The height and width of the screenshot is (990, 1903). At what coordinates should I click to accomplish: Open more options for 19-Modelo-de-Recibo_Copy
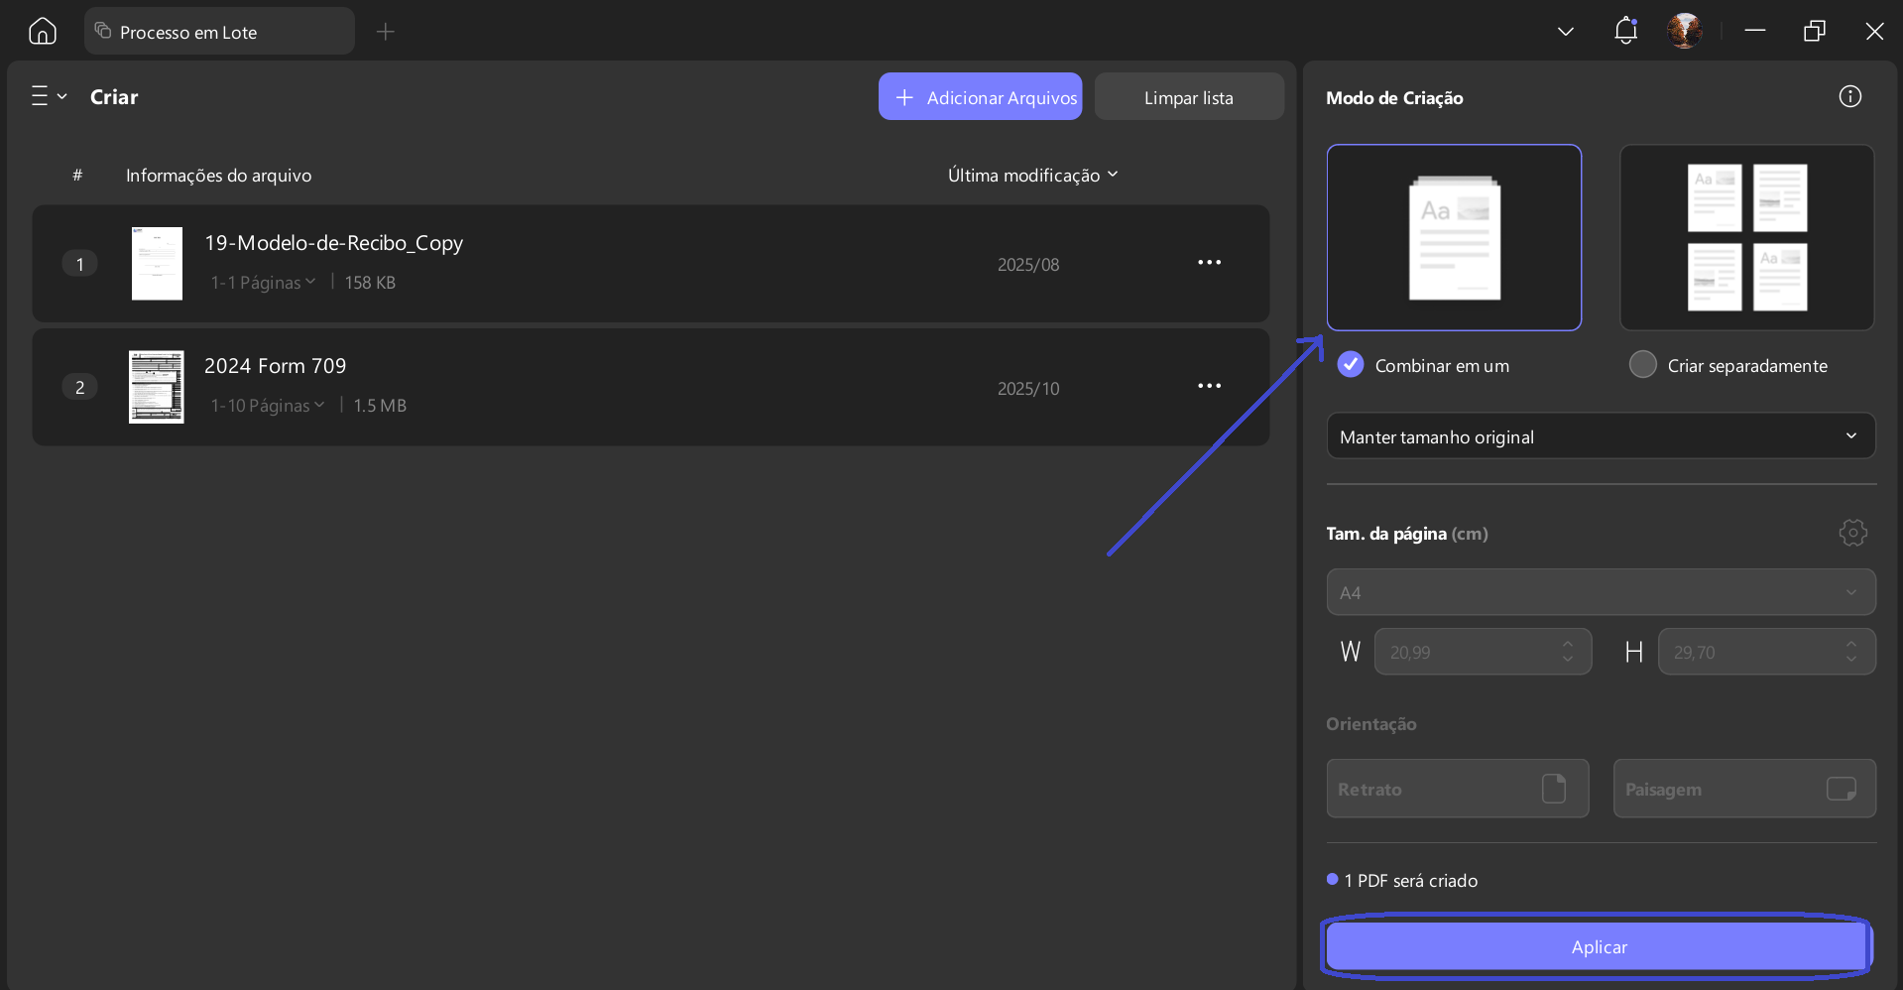[1209, 263]
